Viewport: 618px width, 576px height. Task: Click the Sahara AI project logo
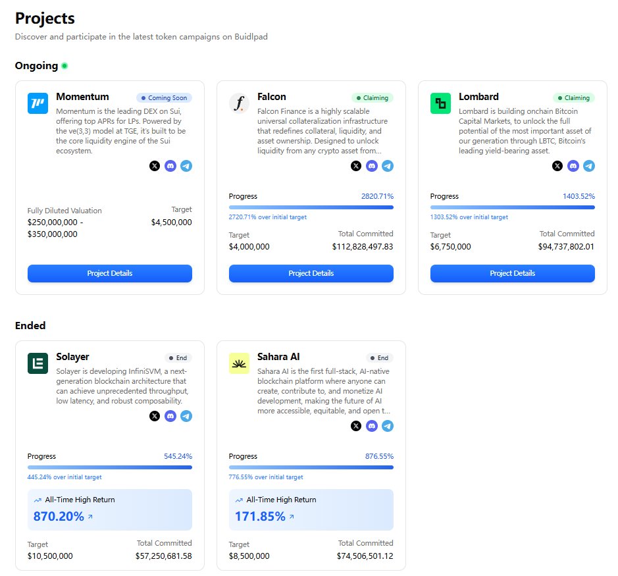click(x=240, y=363)
